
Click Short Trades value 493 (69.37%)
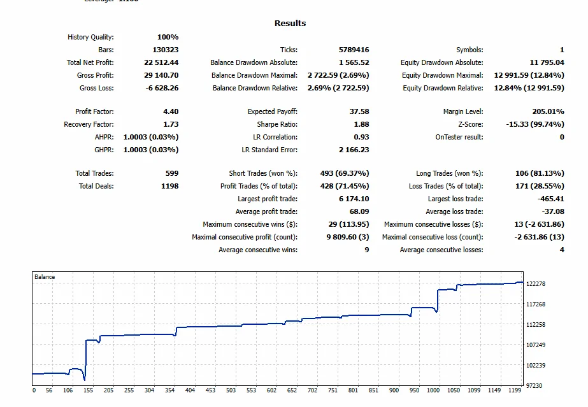344,173
